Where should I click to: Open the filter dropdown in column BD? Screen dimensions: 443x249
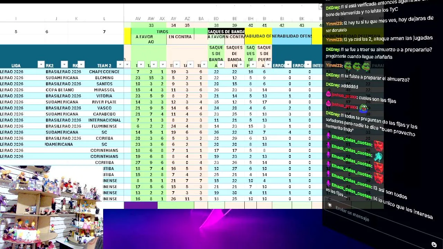coord(220,65)
